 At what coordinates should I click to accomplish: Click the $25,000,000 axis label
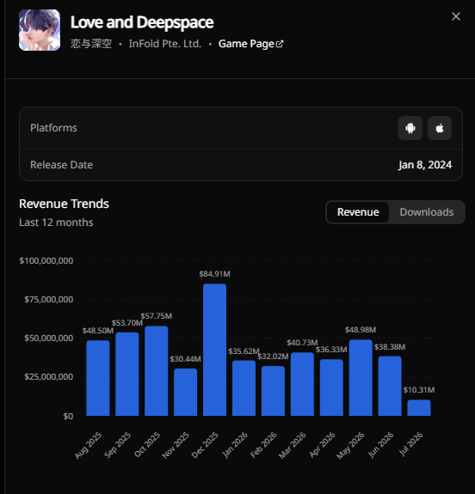[x=48, y=377]
